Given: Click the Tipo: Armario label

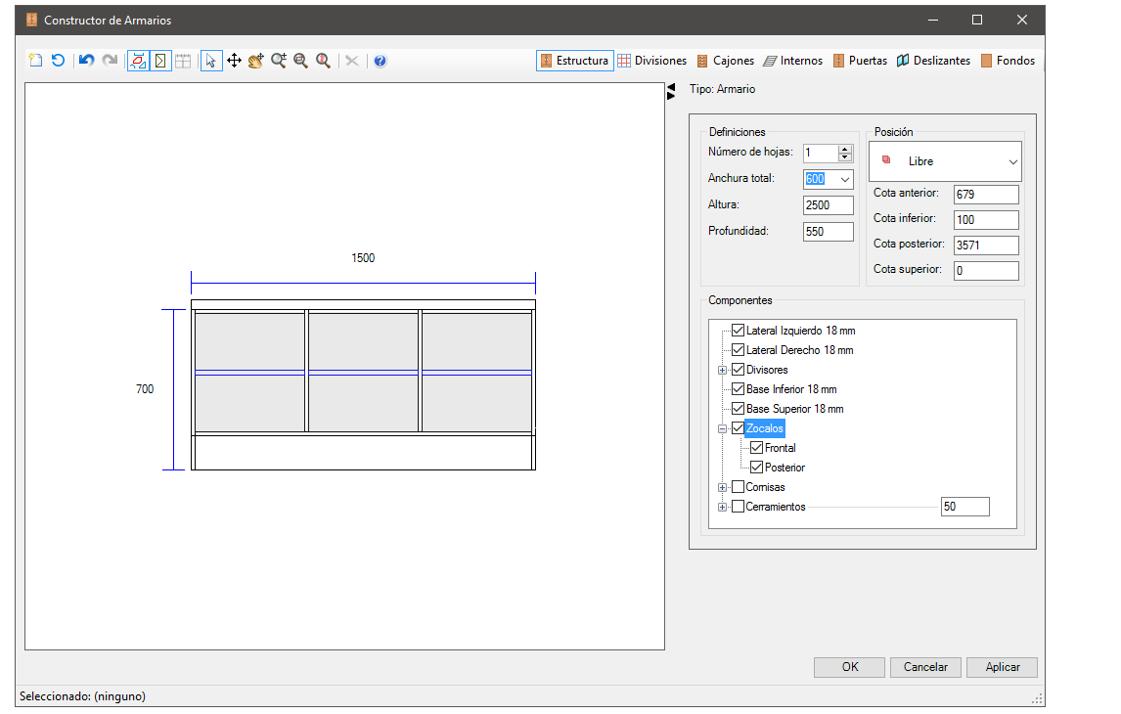Looking at the screenshot, I should click(x=722, y=89).
